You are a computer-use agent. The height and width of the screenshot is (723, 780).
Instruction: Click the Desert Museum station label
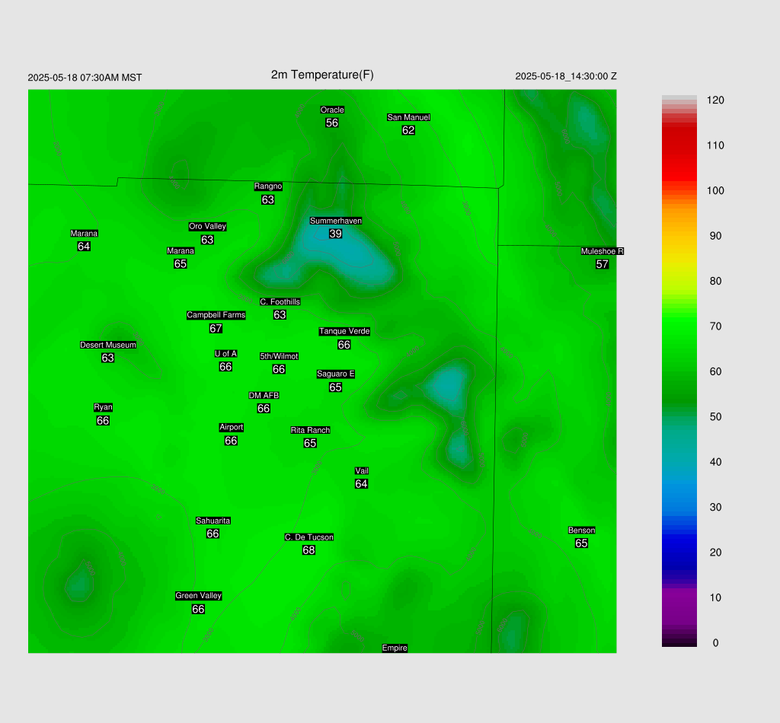tap(108, 345)
